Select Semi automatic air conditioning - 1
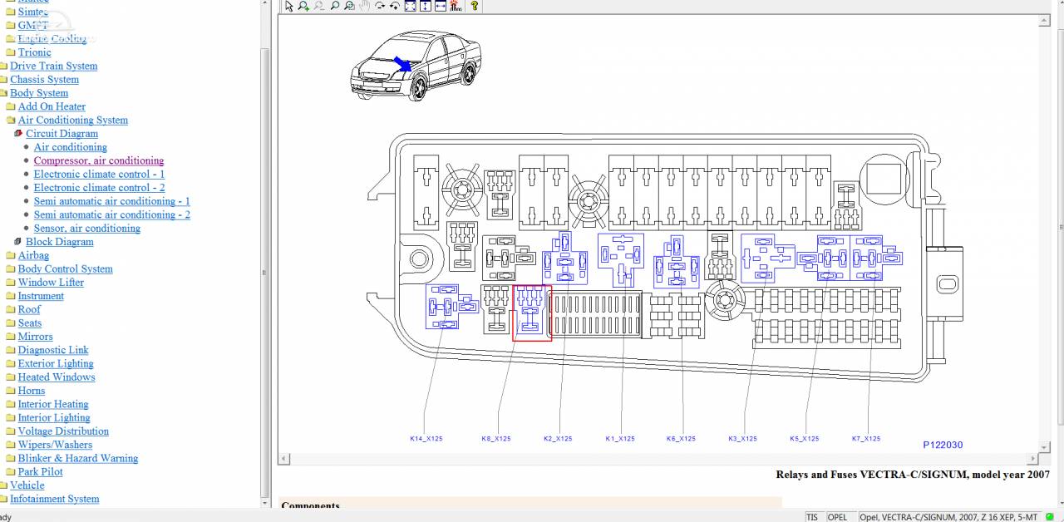Screen dimensions: 1064x522 coord(112,201)
